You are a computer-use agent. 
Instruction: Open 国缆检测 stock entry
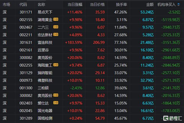tap(45, 118)
